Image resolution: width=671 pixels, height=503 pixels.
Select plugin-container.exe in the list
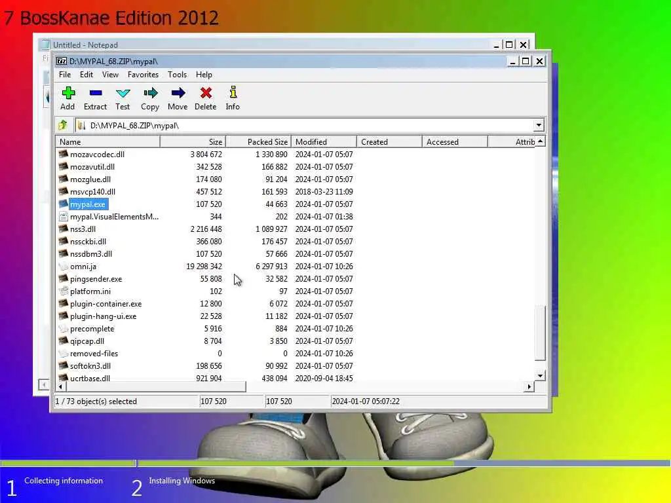pyautogui.click(x=105, y=304)
